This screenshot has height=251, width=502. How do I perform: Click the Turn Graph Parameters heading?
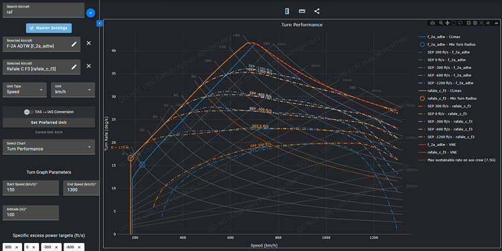pyautogui.click(x=49, y=172)
